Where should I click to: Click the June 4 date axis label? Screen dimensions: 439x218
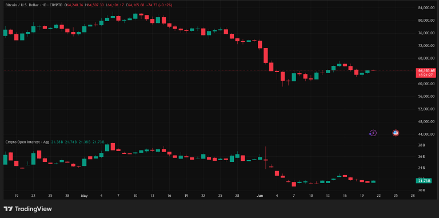coord(277,196)
